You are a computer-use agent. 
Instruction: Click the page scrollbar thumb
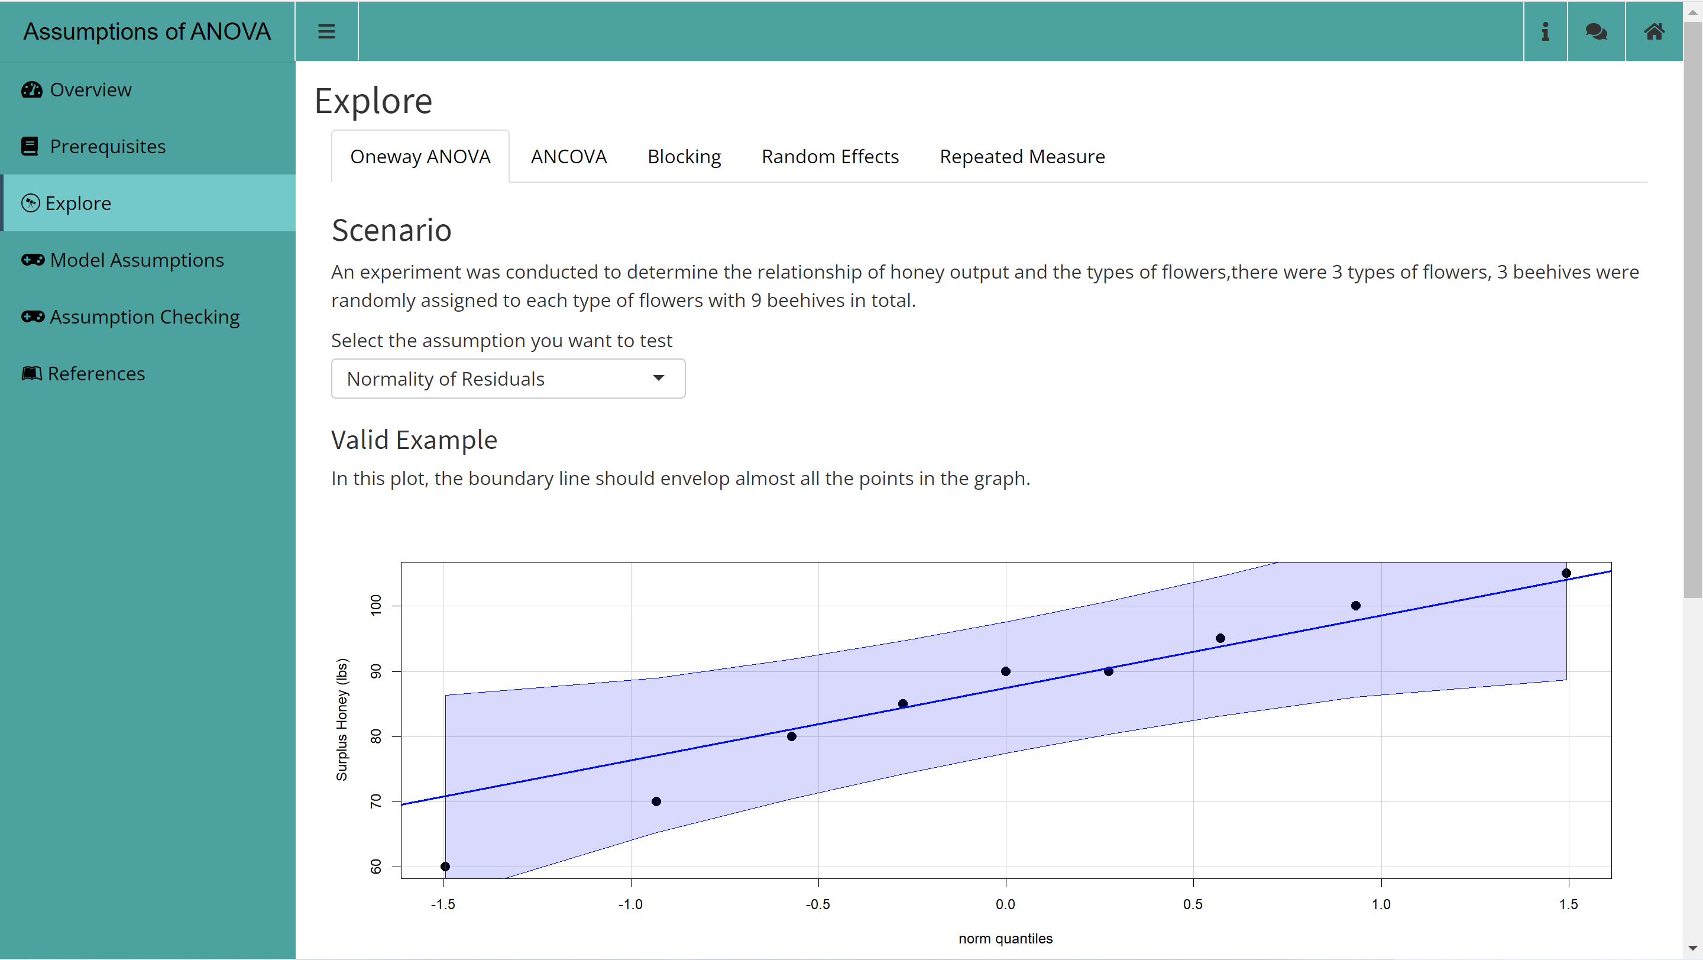(1692, 310)
